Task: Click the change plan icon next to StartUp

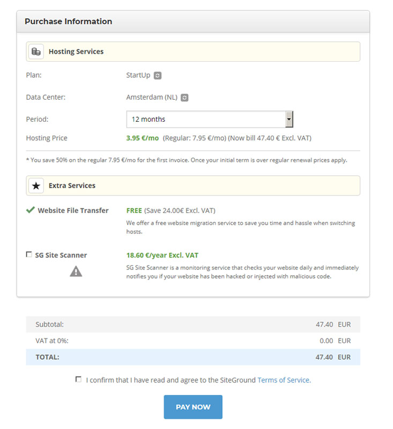Action: pos(157,76)
